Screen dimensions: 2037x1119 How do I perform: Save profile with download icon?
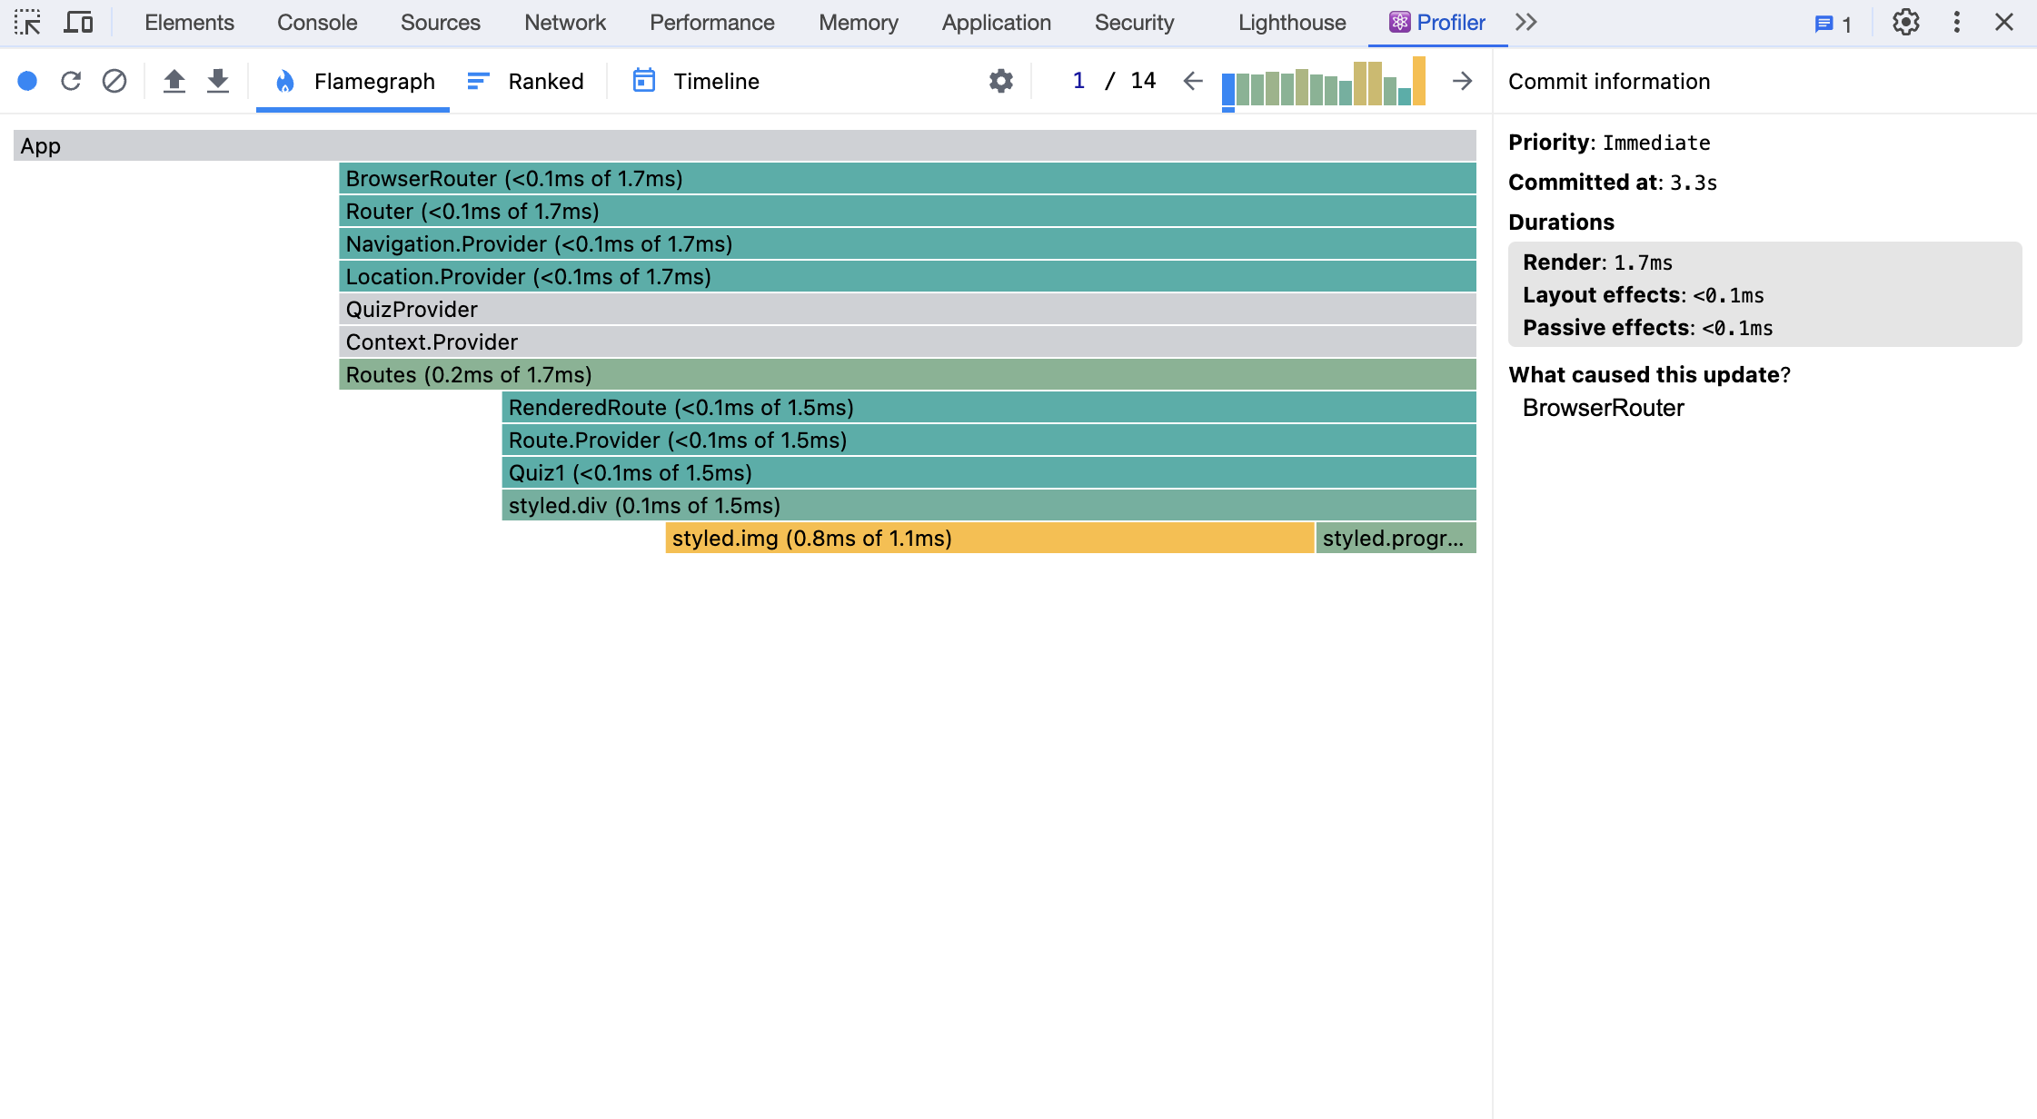[218, 81]
